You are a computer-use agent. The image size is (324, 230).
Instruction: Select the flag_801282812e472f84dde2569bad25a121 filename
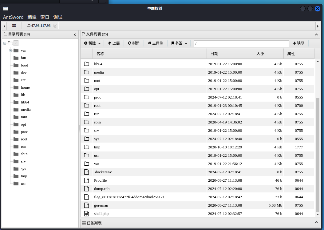(x=129, y=197)
